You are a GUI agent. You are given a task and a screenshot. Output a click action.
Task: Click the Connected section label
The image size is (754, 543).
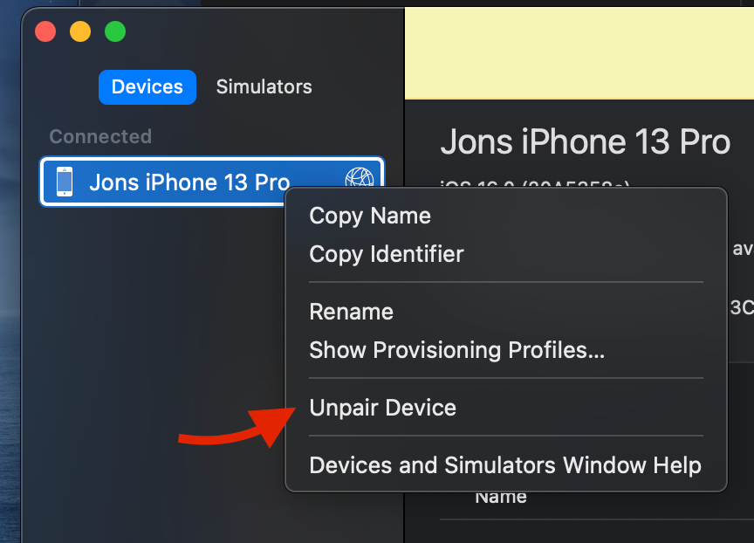(x=100, y=136)
